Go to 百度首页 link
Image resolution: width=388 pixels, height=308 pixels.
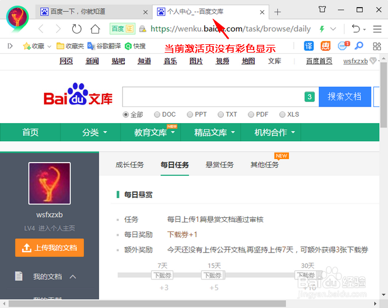tap(319, 61)
